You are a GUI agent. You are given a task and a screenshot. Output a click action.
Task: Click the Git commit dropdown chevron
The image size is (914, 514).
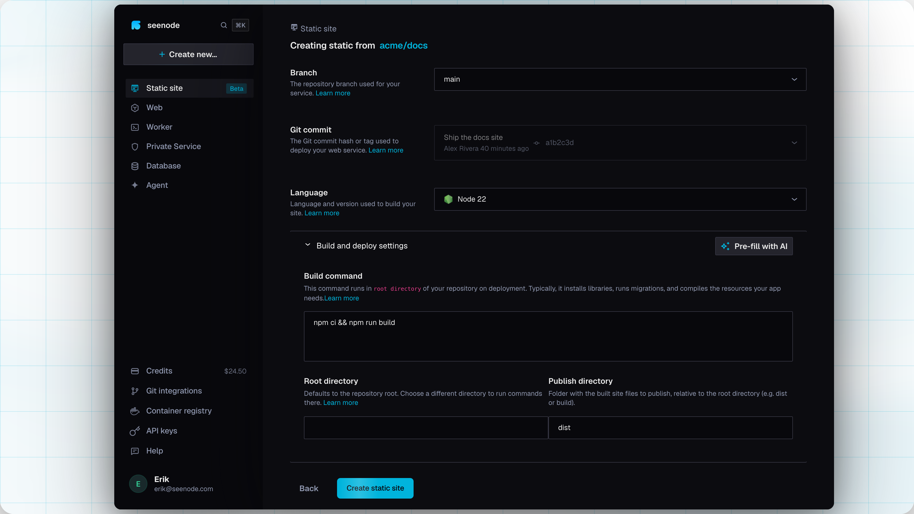click(x=794, y=143)
